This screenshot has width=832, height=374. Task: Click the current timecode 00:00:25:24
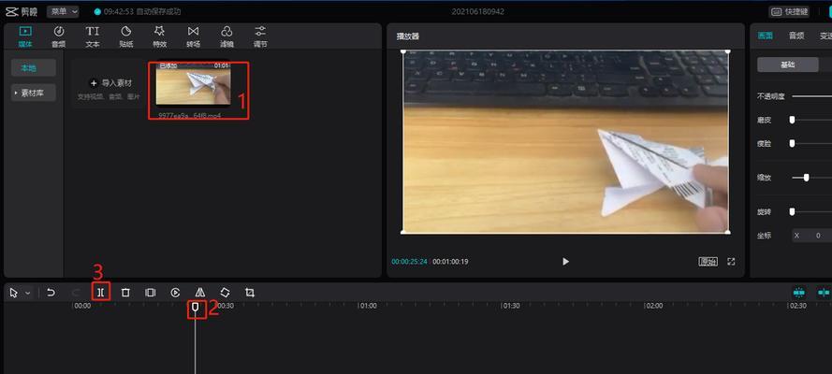pos(409,262)
